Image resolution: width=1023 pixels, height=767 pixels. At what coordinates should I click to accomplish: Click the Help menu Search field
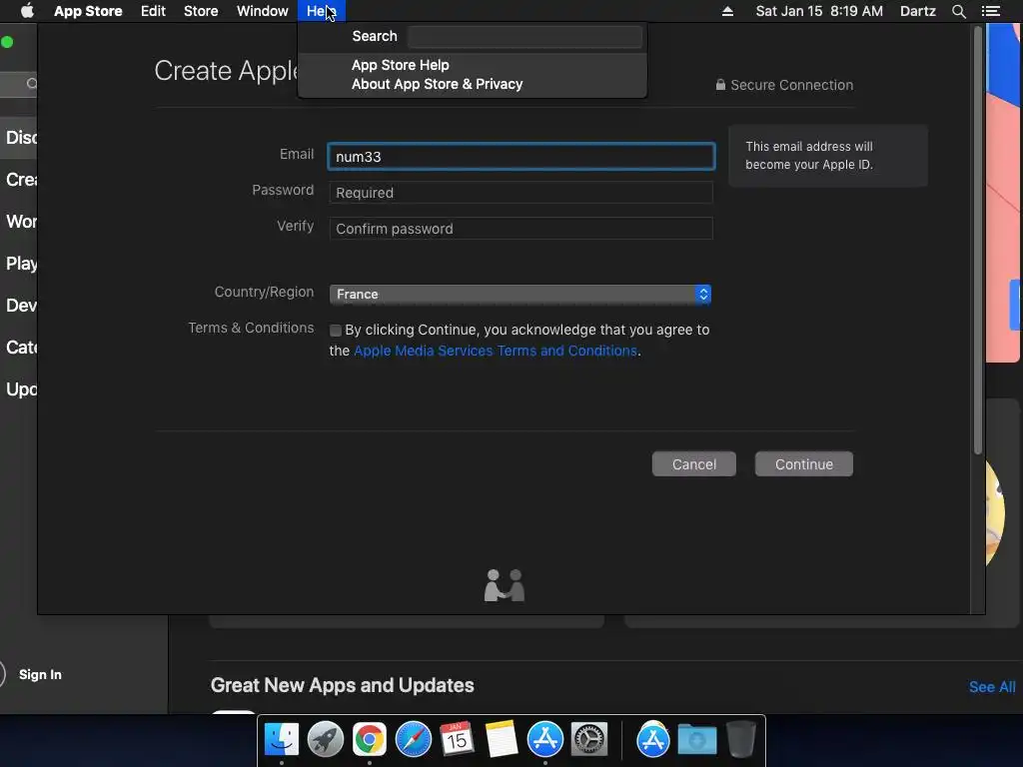[x=524, y=37]
